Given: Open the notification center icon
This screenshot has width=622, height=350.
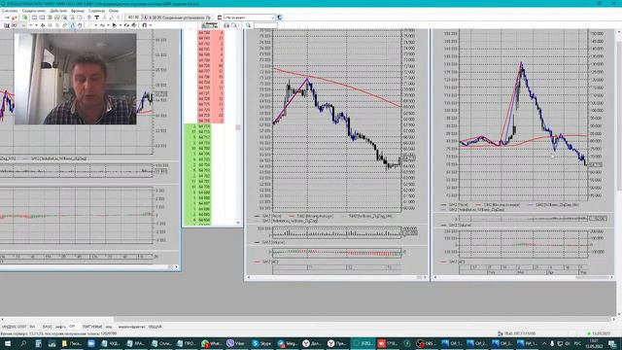Looking at the screenshot, I should tap(612, 343).
